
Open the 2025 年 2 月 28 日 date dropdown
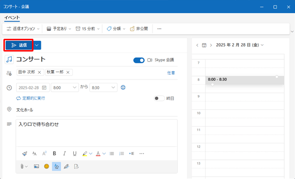tap(240, 45)
